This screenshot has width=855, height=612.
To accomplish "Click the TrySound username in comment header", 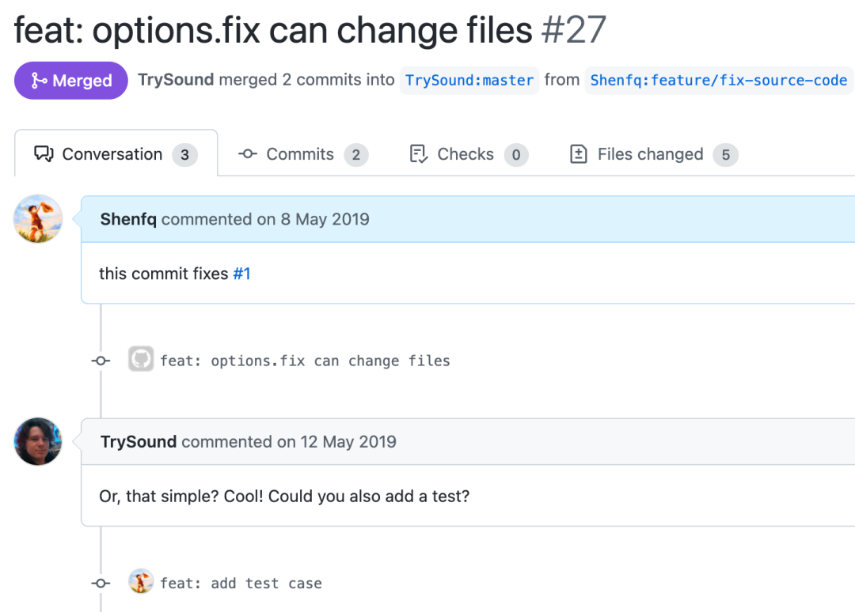I will point(139,442).
